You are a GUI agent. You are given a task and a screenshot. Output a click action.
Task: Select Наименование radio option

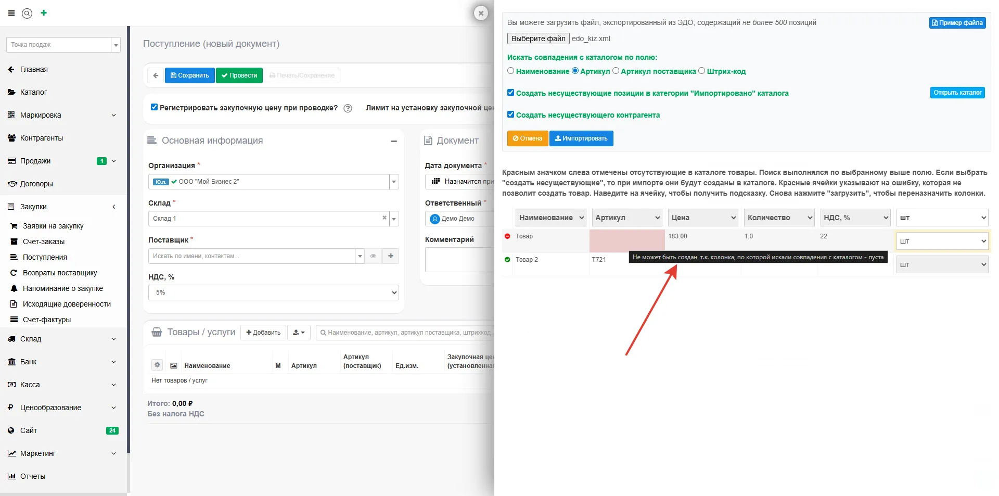pos(510,71)
